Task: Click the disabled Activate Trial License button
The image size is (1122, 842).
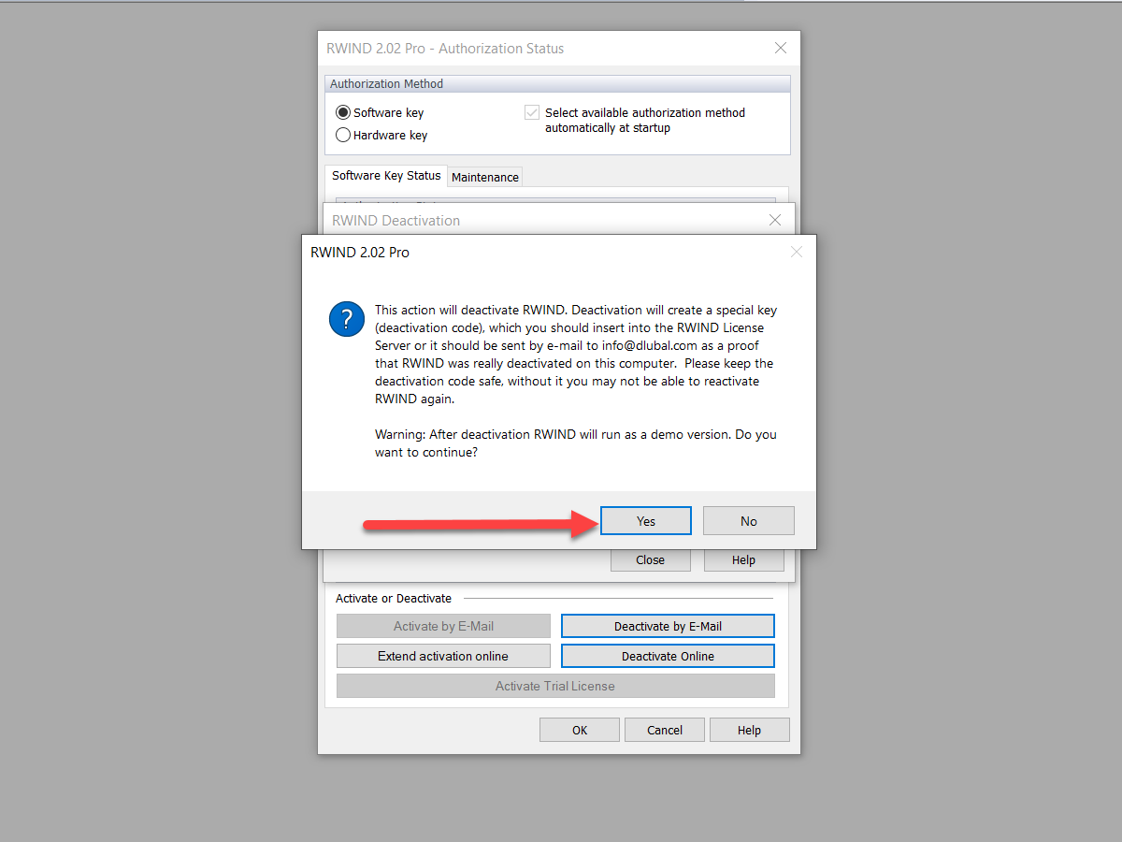Action: point(554,685)
